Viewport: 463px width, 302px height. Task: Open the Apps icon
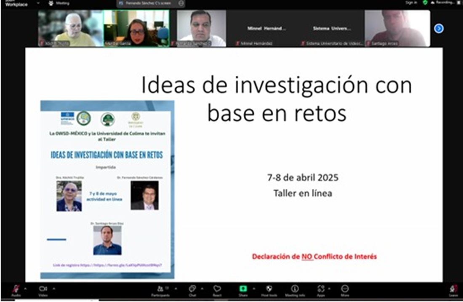tap(321, 289)
